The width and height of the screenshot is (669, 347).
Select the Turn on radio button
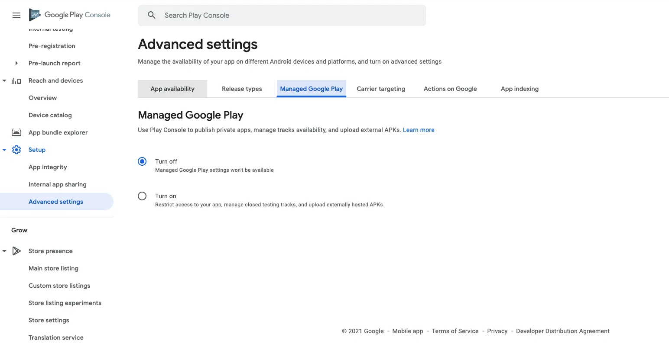tap(142, 196)
